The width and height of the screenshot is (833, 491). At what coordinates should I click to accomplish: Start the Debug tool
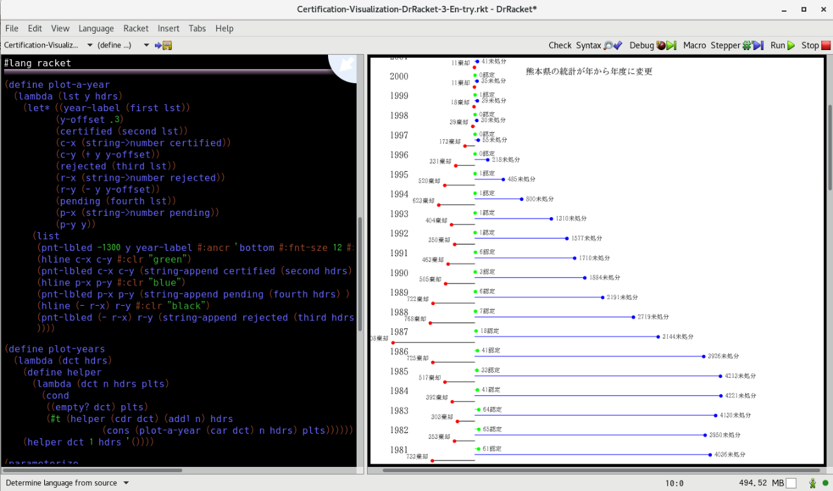point(653,46)
